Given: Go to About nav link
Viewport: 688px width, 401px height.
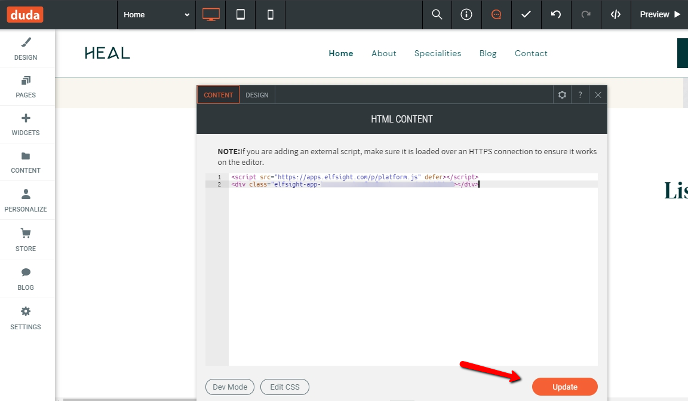Looking at the screenshot, I should tap(384, 53).
